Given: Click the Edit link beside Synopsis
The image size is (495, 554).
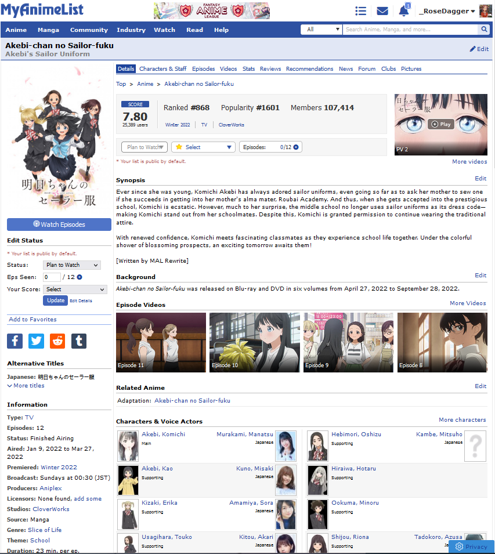Looking at the screenshot, I should point(480,179).
